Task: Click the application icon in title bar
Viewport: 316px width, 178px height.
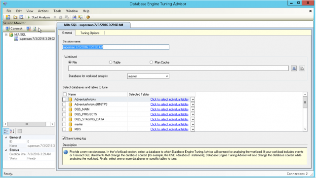Action: pos(5,3)
